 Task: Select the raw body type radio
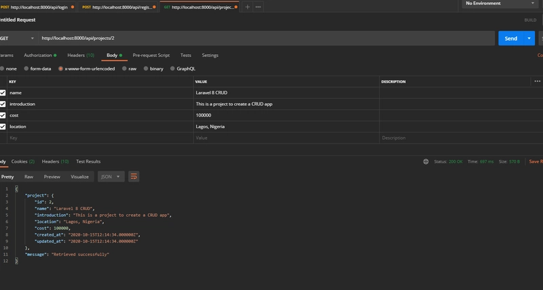click(124, 68)
